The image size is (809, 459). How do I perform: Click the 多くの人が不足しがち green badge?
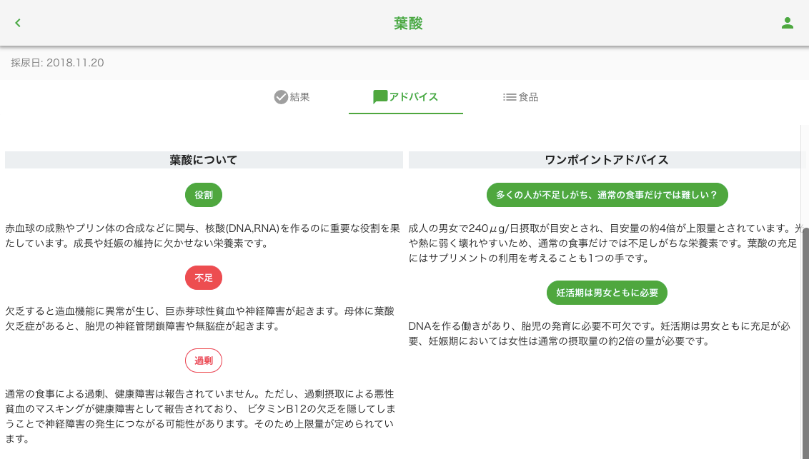click(607, 195)
